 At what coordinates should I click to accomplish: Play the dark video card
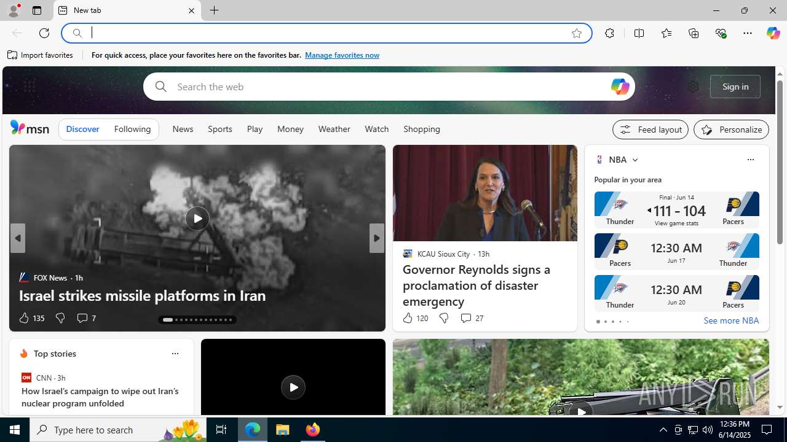click(x=293, y=387)
